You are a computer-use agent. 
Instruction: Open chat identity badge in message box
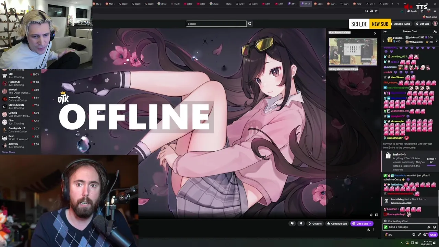[386, 227]
